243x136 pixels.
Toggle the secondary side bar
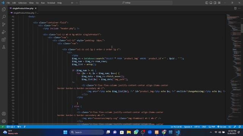click(215, 3)
